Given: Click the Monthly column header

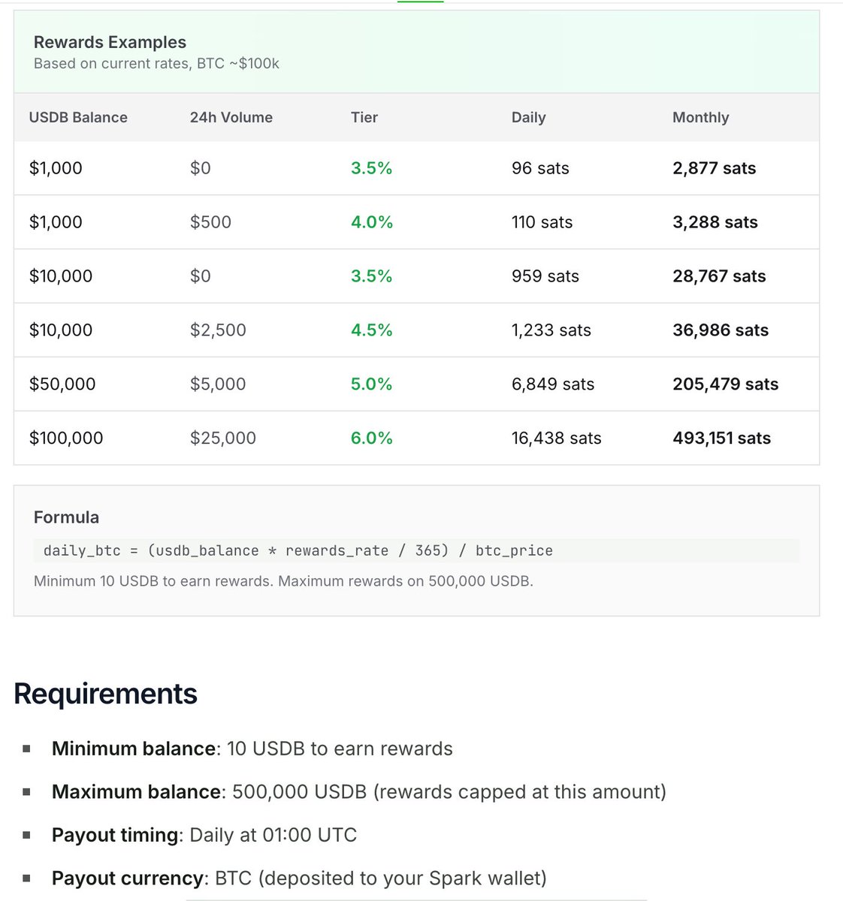Looking at the screenshot, I should point(700,117).
